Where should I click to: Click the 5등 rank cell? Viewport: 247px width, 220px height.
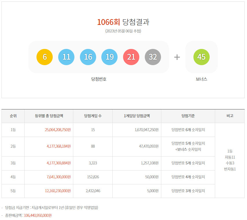click(x=13, y=191)
